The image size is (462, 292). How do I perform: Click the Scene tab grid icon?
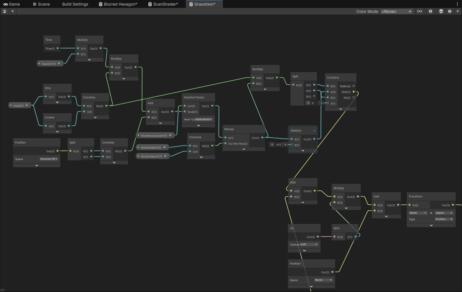click(35, 4)
